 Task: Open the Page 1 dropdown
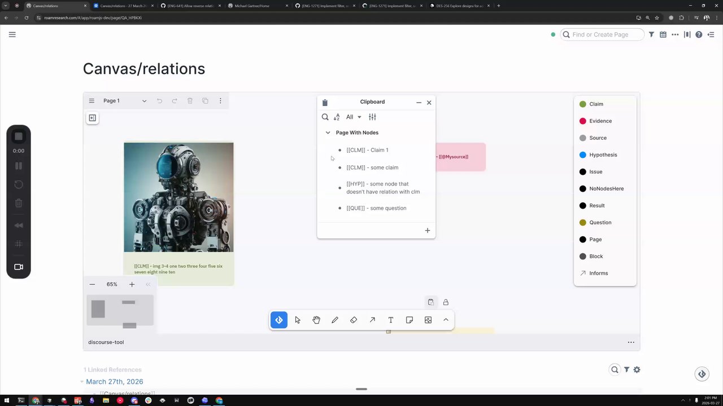click(x=124, y=101)
